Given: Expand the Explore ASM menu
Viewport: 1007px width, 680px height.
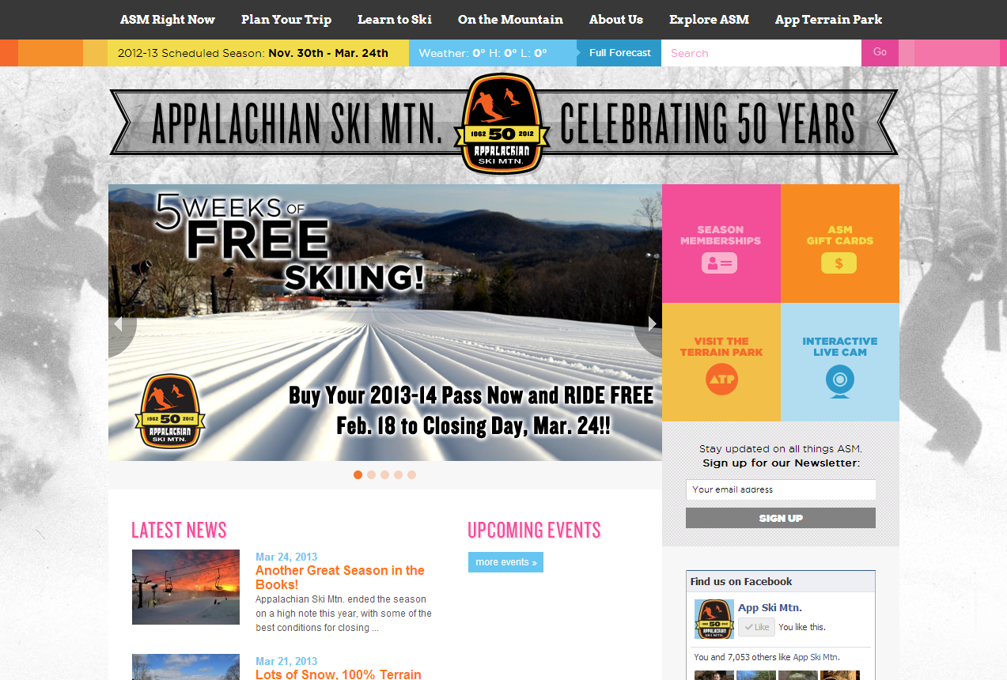Looking at the screenshot, I should click(709, 20).
